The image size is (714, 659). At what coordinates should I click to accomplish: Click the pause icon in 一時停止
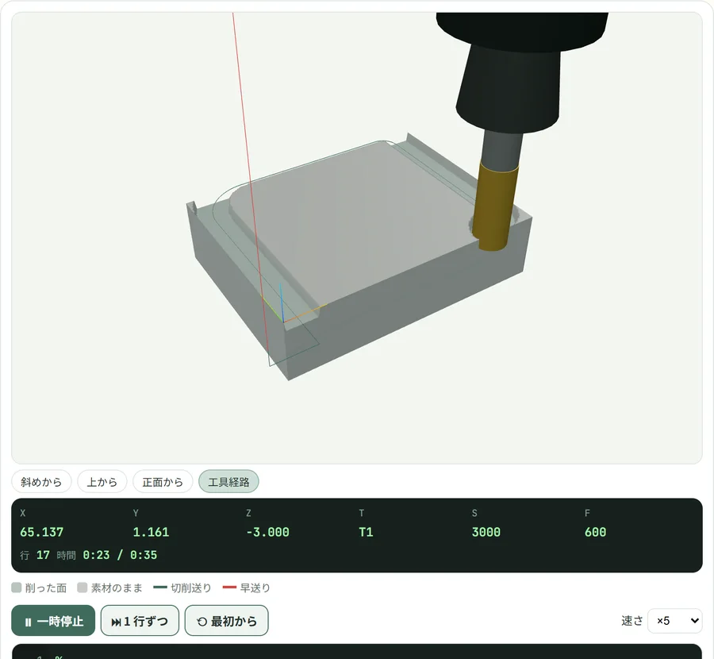pyautogui.click(x=29, y=622)
